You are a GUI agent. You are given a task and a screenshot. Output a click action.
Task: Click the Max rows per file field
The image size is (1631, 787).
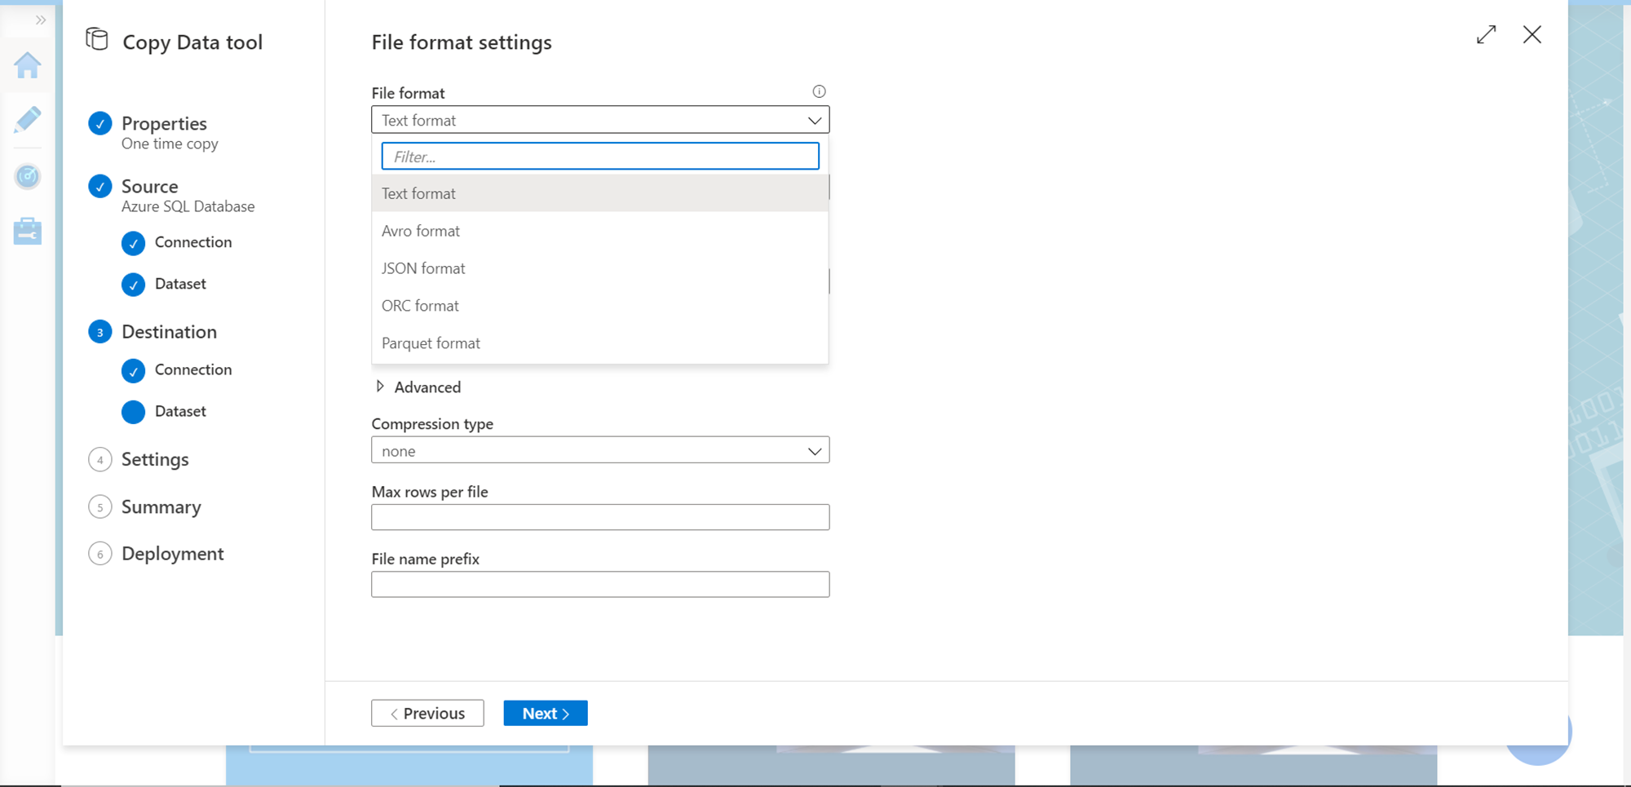pos(600,517)
